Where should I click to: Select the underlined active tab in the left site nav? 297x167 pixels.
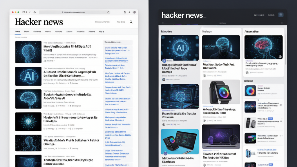pyautogui.click(x=18, y=32)
